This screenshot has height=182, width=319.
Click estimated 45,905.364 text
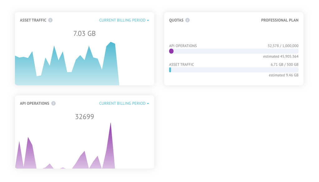[x=281, y=57]
